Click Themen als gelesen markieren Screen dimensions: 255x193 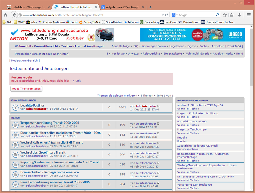117,96
